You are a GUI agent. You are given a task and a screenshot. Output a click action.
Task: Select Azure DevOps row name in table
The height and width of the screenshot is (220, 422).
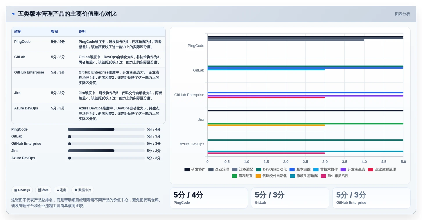click(26, 108)
